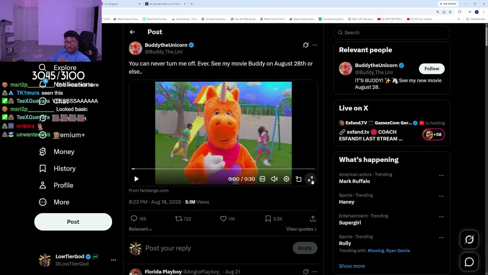Click the X Search box

click(x=392, y=32)
